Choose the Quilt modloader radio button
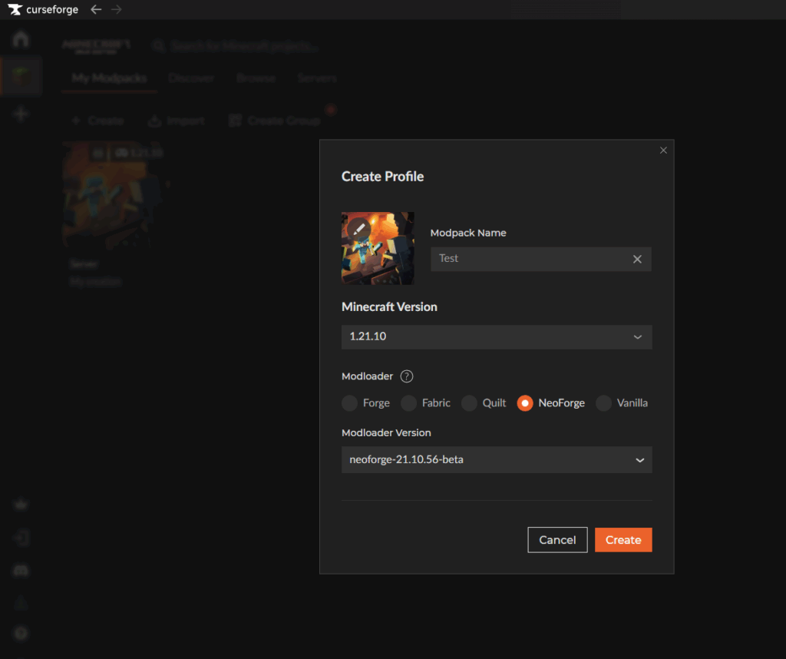 469,403
